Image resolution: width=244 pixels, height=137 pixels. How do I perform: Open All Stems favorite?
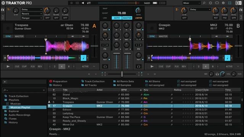153,81
